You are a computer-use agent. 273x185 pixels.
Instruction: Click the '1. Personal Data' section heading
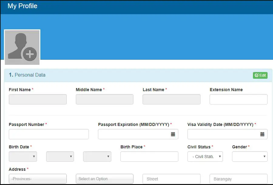coord(27,75)
